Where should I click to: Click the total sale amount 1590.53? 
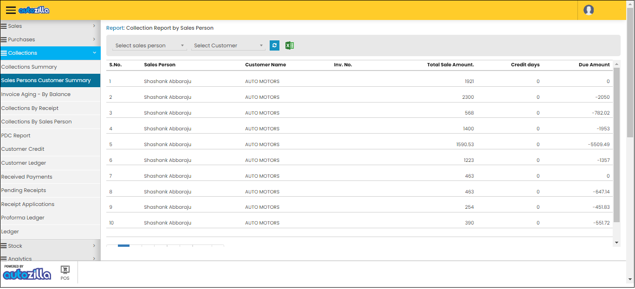pyautogui.click(x=465, y=144)
